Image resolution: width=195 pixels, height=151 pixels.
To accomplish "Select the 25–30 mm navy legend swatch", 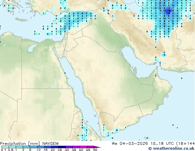I will [62, 147].
